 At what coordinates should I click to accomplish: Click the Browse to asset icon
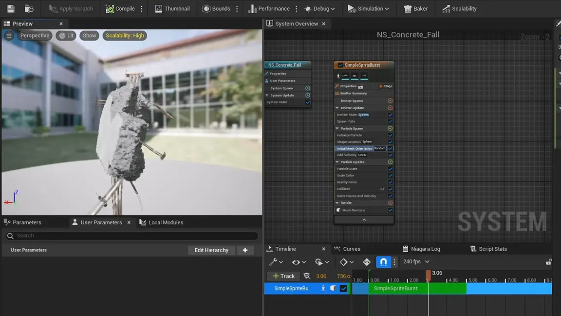tap(29, 9)
